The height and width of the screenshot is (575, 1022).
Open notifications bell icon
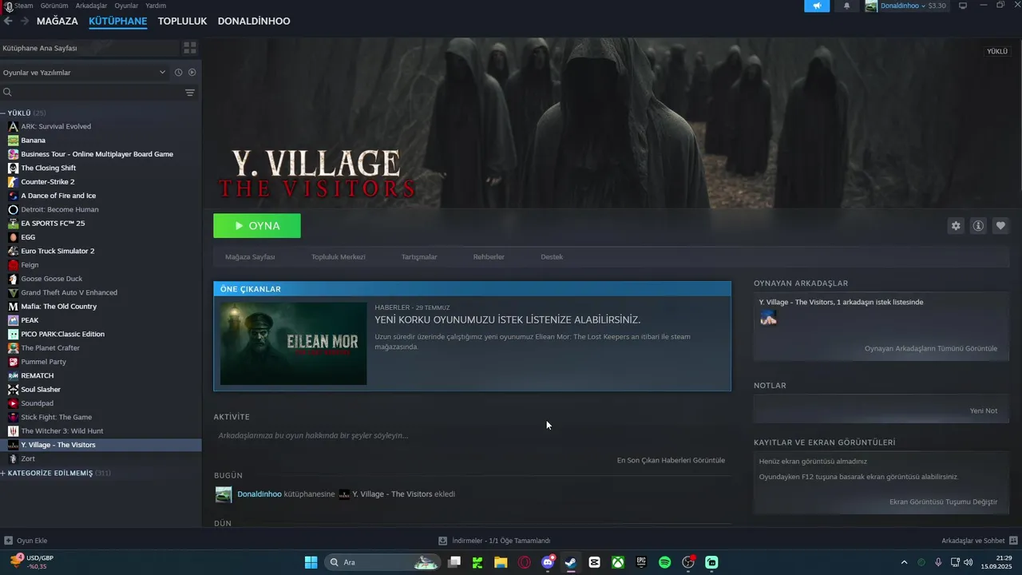[846, 6]
